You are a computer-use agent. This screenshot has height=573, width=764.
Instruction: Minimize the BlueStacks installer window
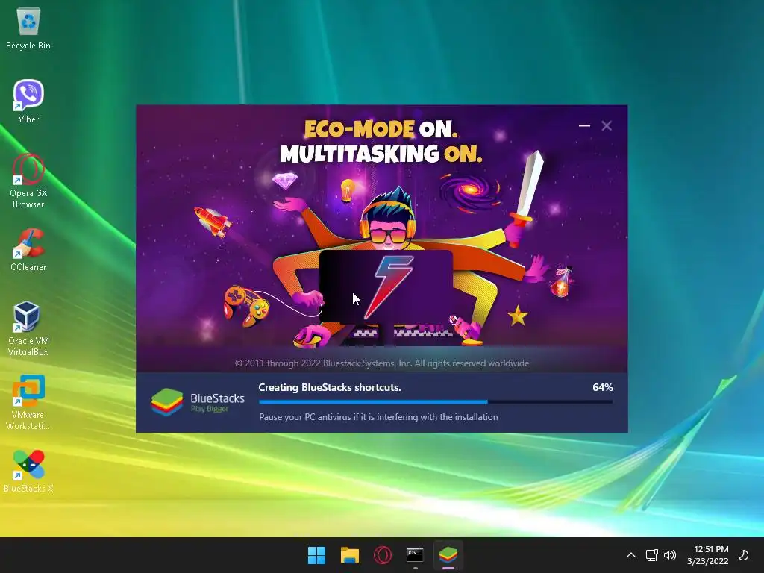tap(585, 125)
